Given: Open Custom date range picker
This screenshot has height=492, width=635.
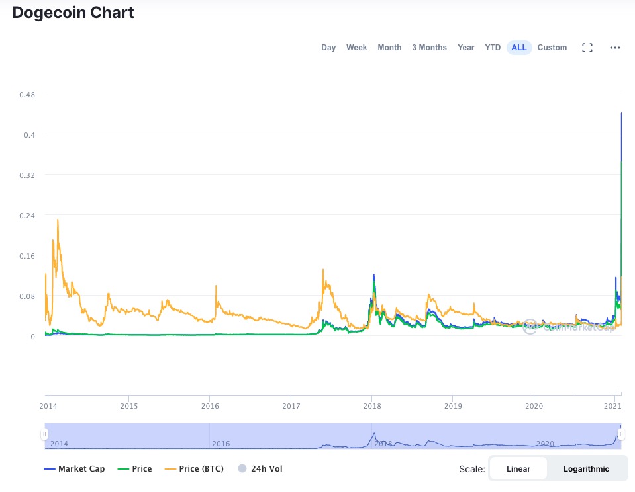Looking at the screenshot, I should (552, 48).
